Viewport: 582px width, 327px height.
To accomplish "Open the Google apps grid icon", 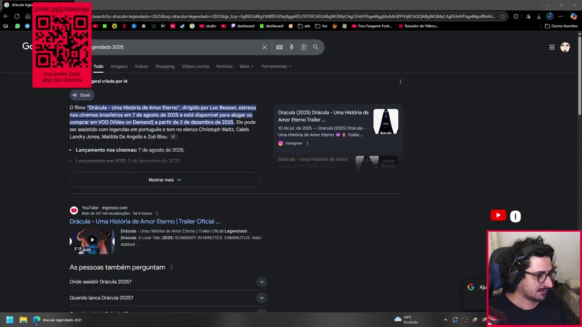I will tap(552, 47).
